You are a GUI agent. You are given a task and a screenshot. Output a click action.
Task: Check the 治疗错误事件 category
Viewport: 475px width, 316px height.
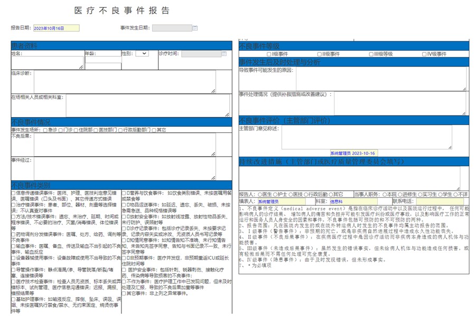point(13,205)
